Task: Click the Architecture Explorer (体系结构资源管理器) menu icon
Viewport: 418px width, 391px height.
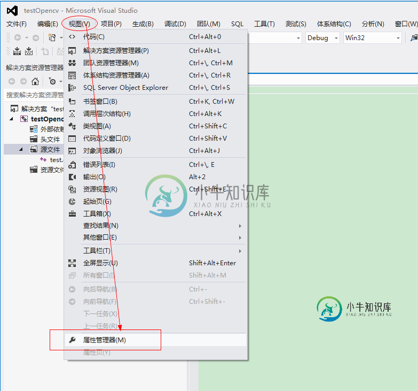Action: coord(72,75)
